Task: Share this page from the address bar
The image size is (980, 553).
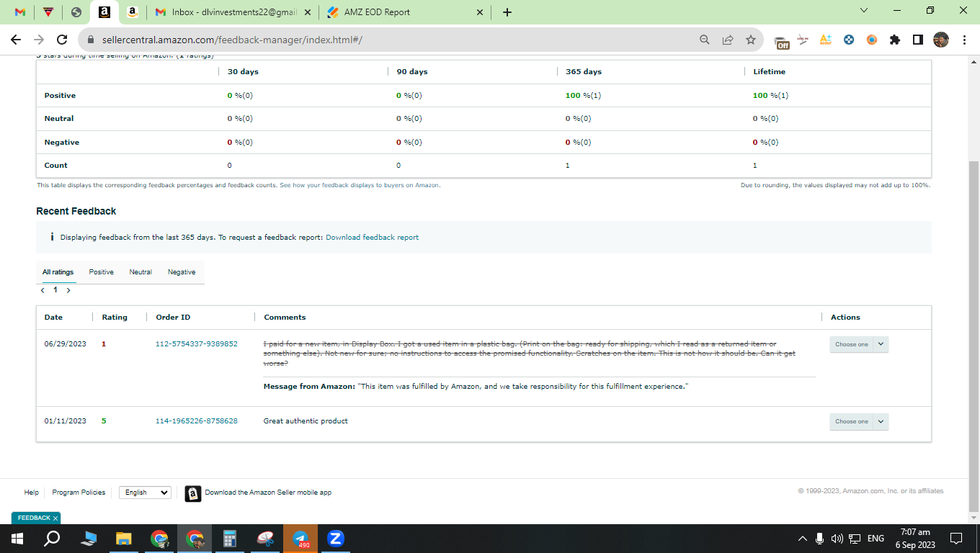Action: [728, 40]
